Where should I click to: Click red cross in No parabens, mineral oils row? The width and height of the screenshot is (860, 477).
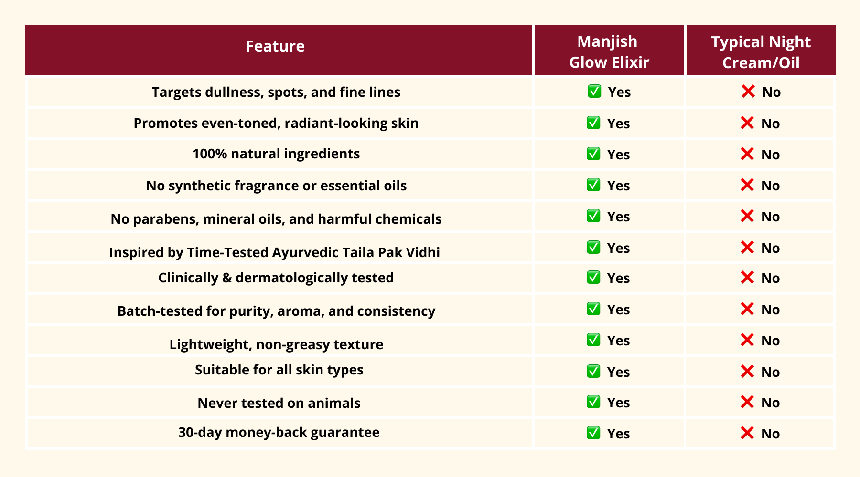point(747,216)
